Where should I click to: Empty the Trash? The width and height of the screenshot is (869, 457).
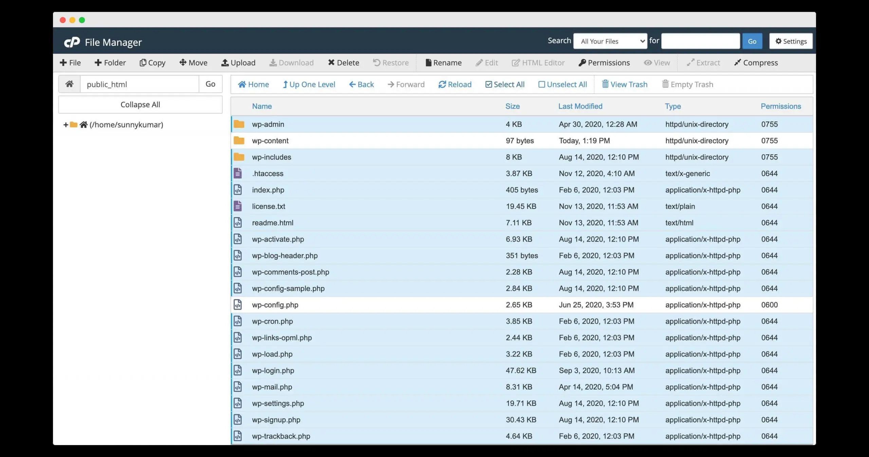(x=687, y=84)
